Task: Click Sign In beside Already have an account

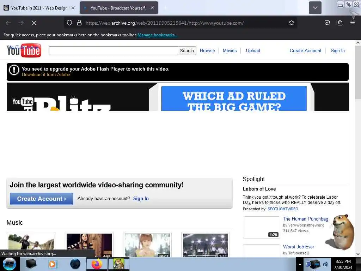Action: pos(141,198)
